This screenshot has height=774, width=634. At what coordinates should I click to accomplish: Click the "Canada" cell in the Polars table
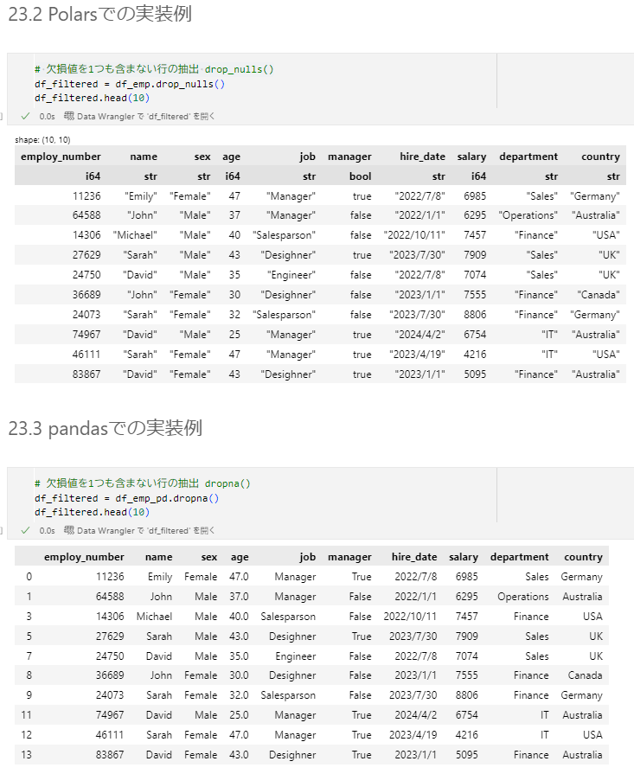[598, 295]
